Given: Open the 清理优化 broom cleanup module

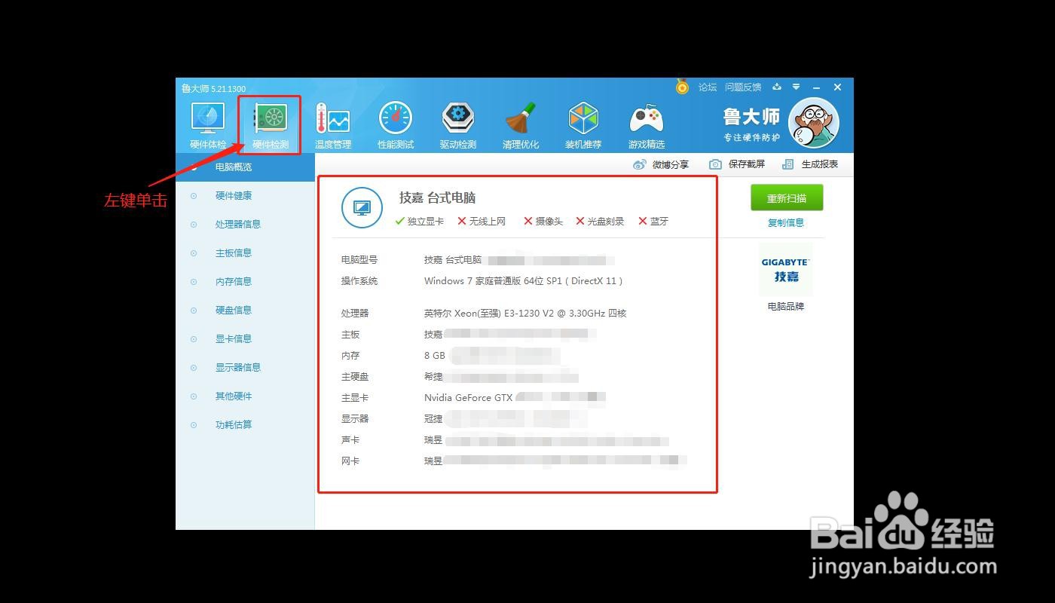Looking at the screenshot, I should pos(521,125).
